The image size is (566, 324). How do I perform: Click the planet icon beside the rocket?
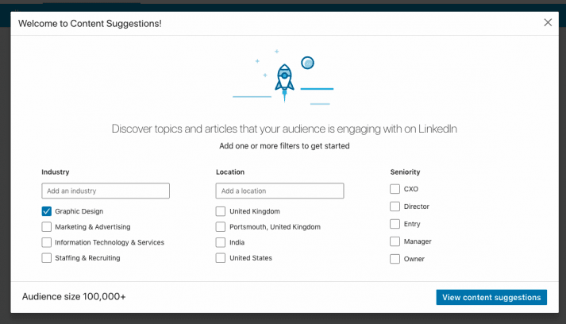pos(308,63)
